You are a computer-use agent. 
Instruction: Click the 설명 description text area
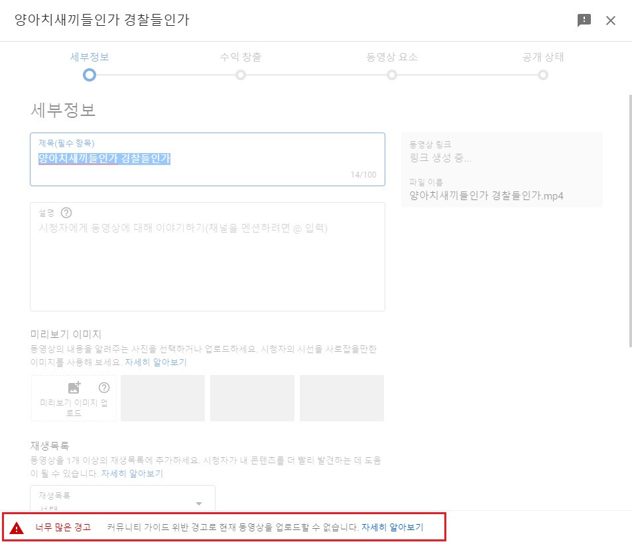coord(207,265)
